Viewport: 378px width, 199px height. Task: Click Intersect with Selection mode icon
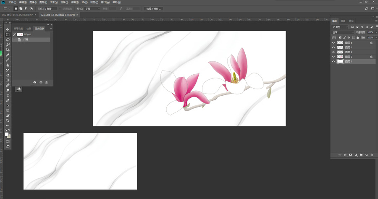point(31,9)
